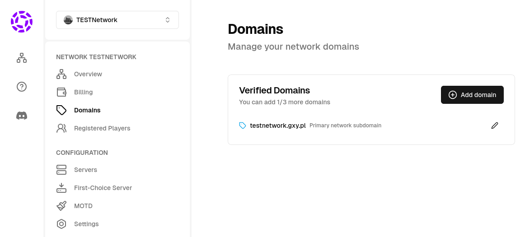Click the Add domain button

pos(472,95)
